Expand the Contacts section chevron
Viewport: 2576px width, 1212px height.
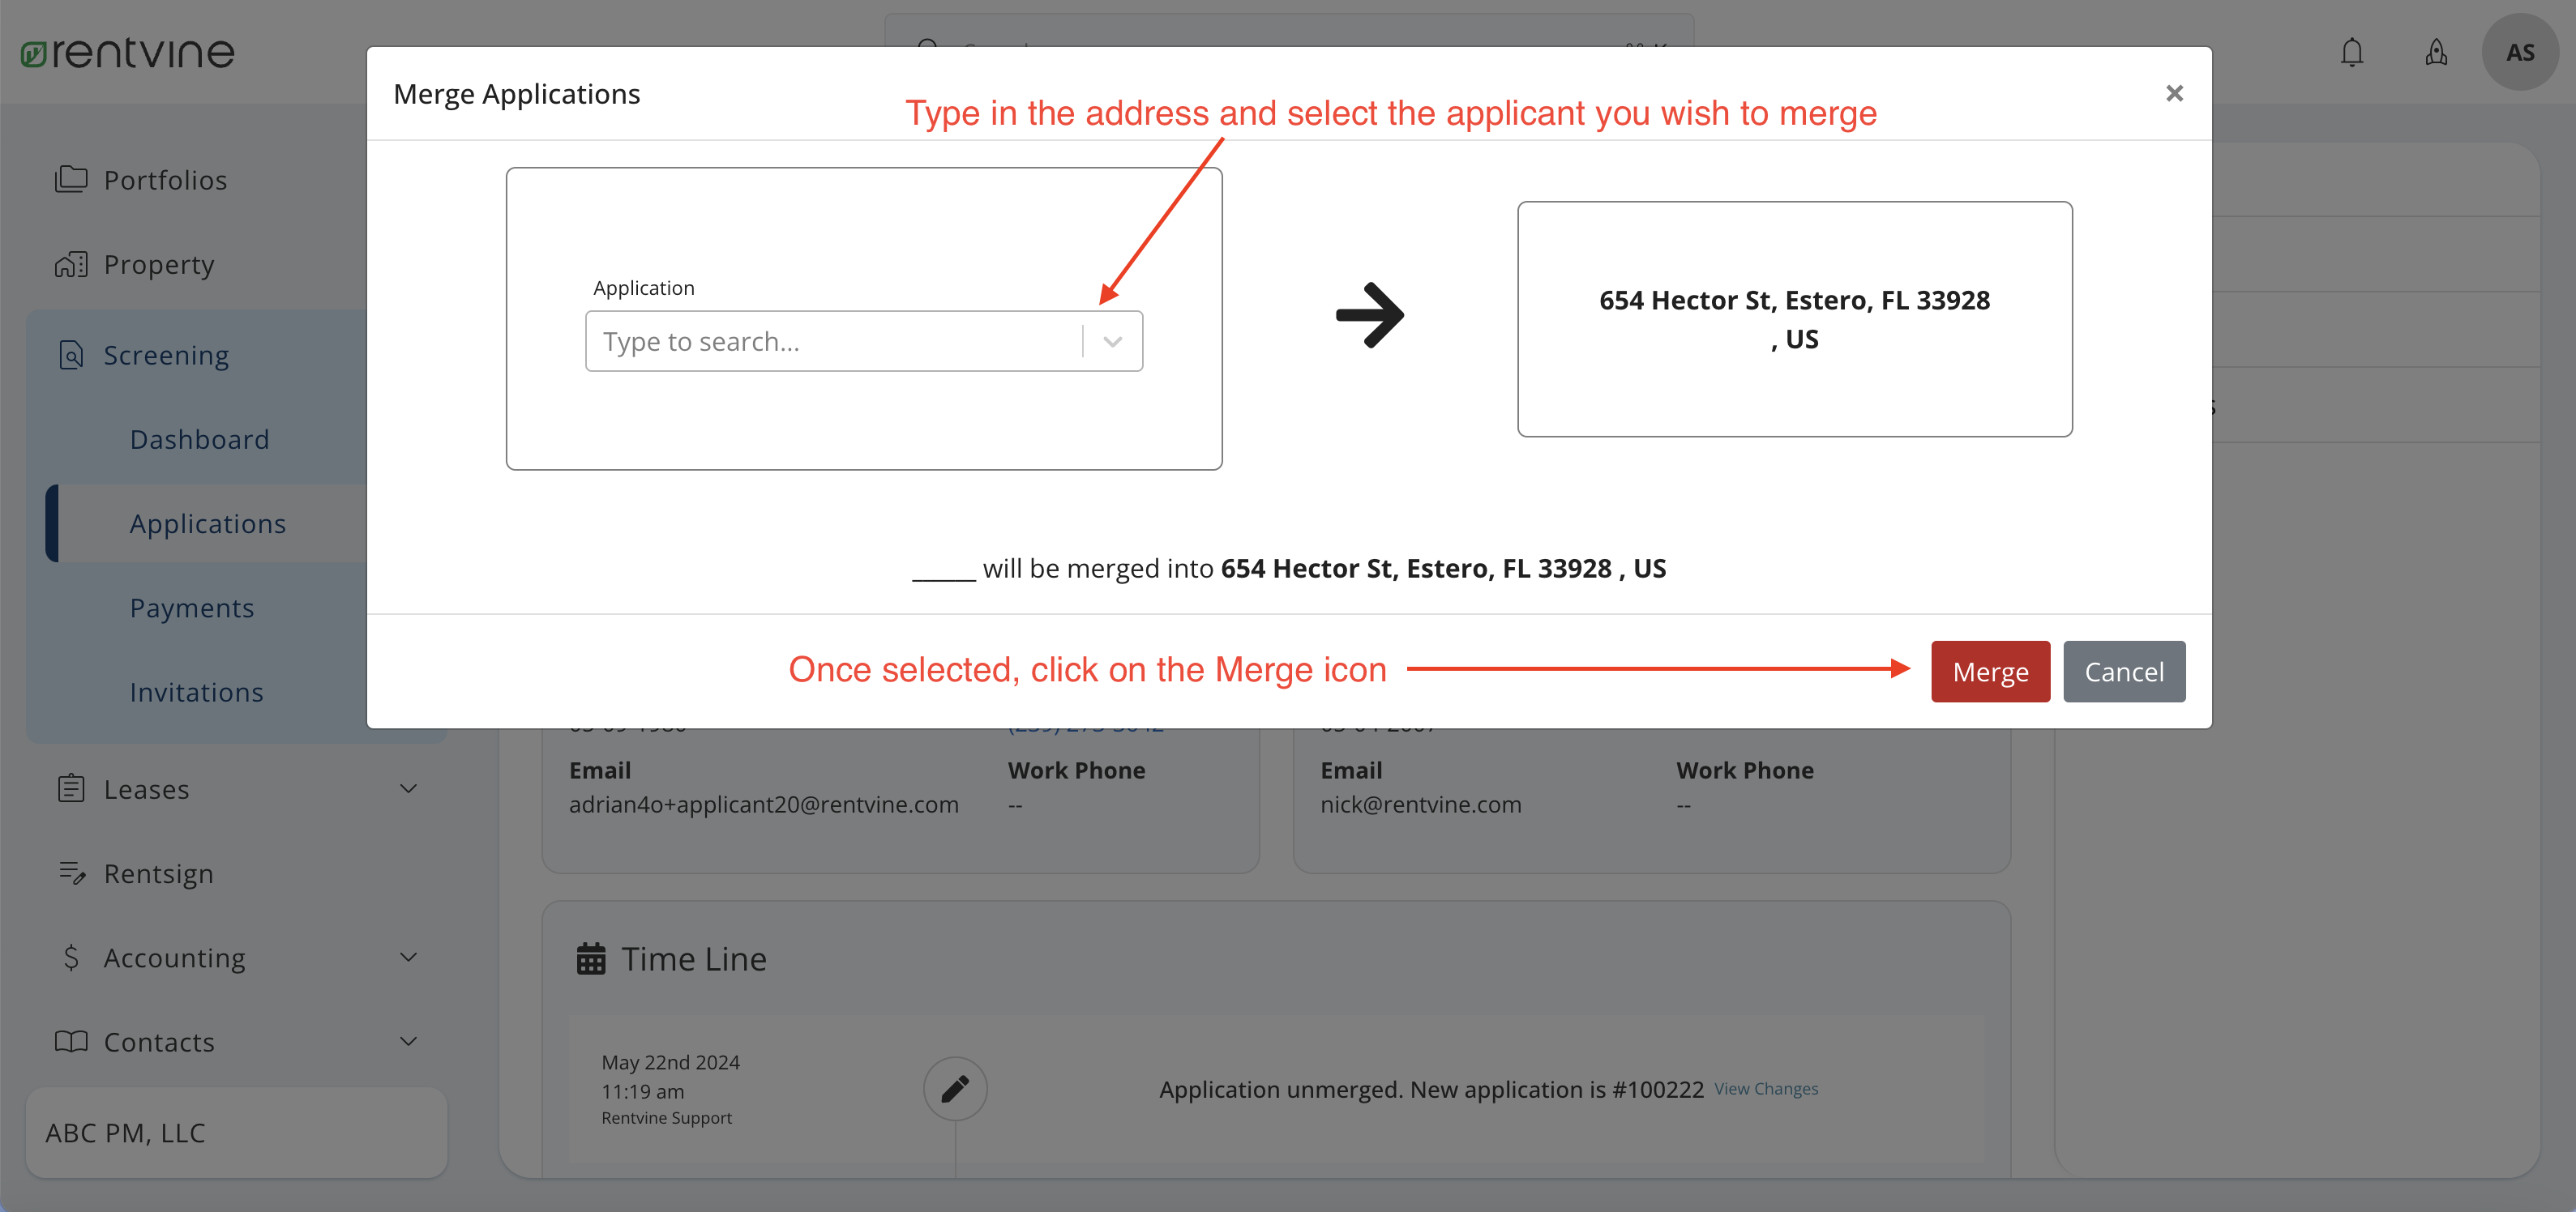[408, 1040]
